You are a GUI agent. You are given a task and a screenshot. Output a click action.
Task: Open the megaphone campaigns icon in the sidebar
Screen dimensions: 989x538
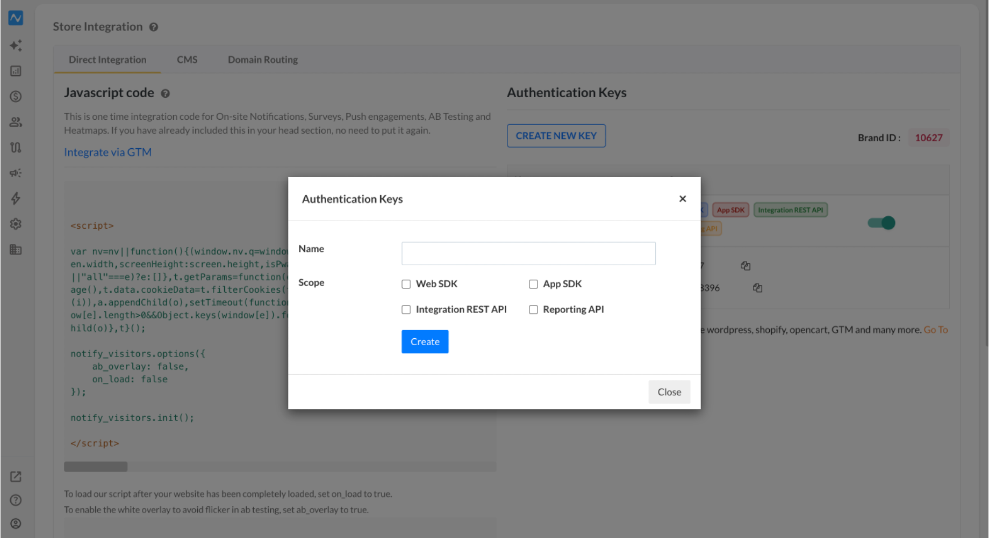[x=16, y=173]
